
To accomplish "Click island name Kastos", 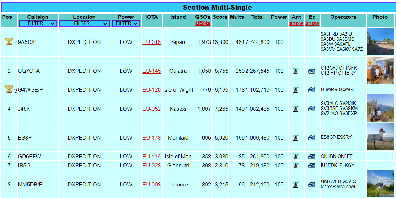I will (x=178, y=109).
